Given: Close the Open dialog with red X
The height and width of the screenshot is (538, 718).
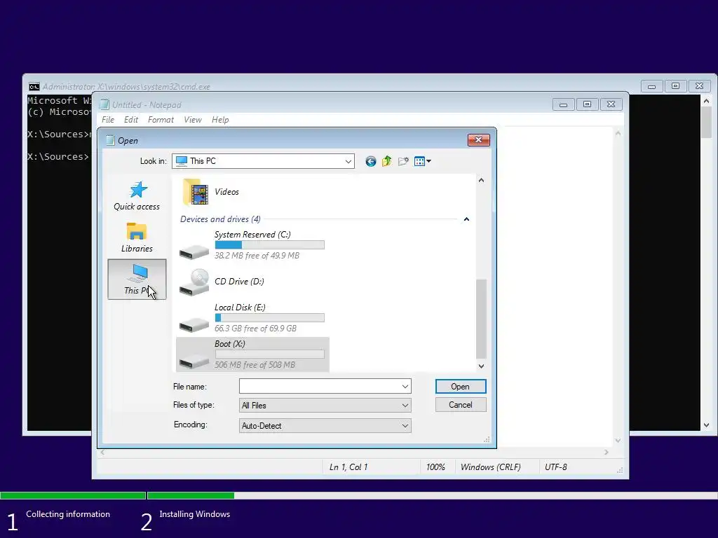Looking at the screenshot, I should (478, 140).
